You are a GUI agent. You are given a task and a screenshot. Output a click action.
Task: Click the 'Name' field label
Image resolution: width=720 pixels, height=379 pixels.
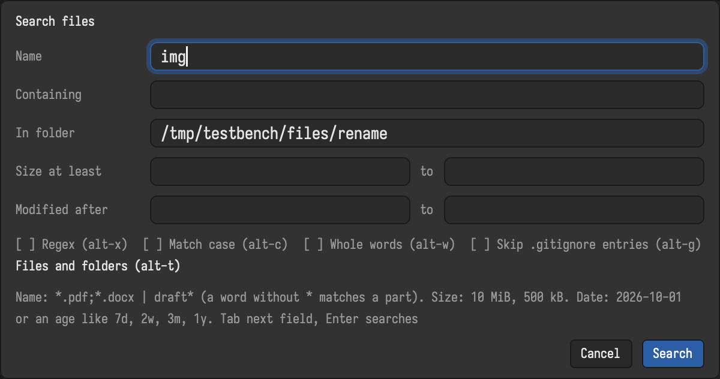click(29, 56)
